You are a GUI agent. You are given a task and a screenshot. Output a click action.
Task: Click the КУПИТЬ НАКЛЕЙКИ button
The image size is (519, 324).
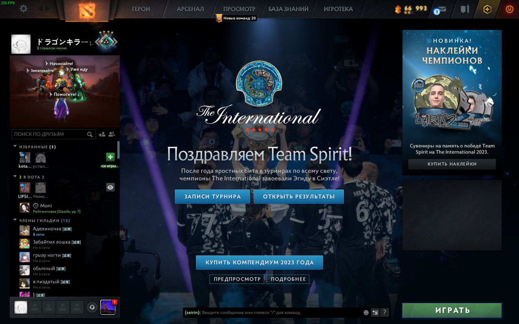click(452, 164)
